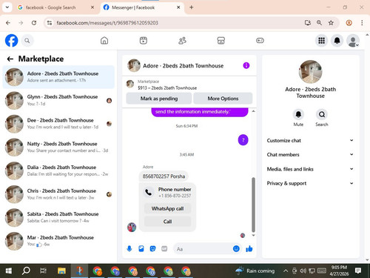Open the Marketplace storefront icon
The width and height of the screenshot is (370, 278).
click(x=221, y=41)
